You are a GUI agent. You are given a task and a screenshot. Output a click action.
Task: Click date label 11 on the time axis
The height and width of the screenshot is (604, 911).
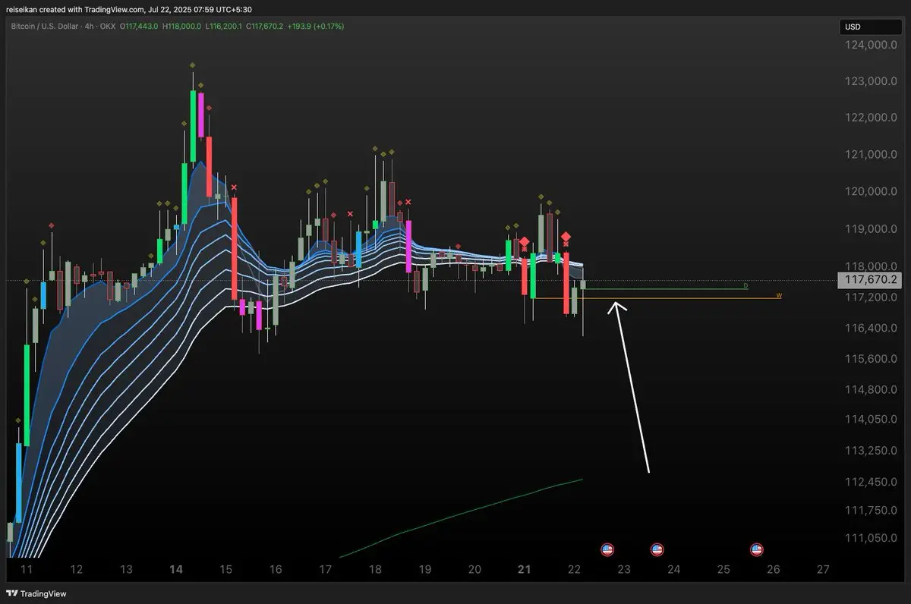coord(27,569)
